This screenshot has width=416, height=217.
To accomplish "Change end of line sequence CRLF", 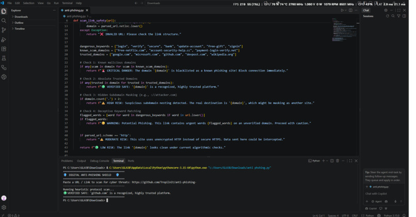I will coord(355,215).
